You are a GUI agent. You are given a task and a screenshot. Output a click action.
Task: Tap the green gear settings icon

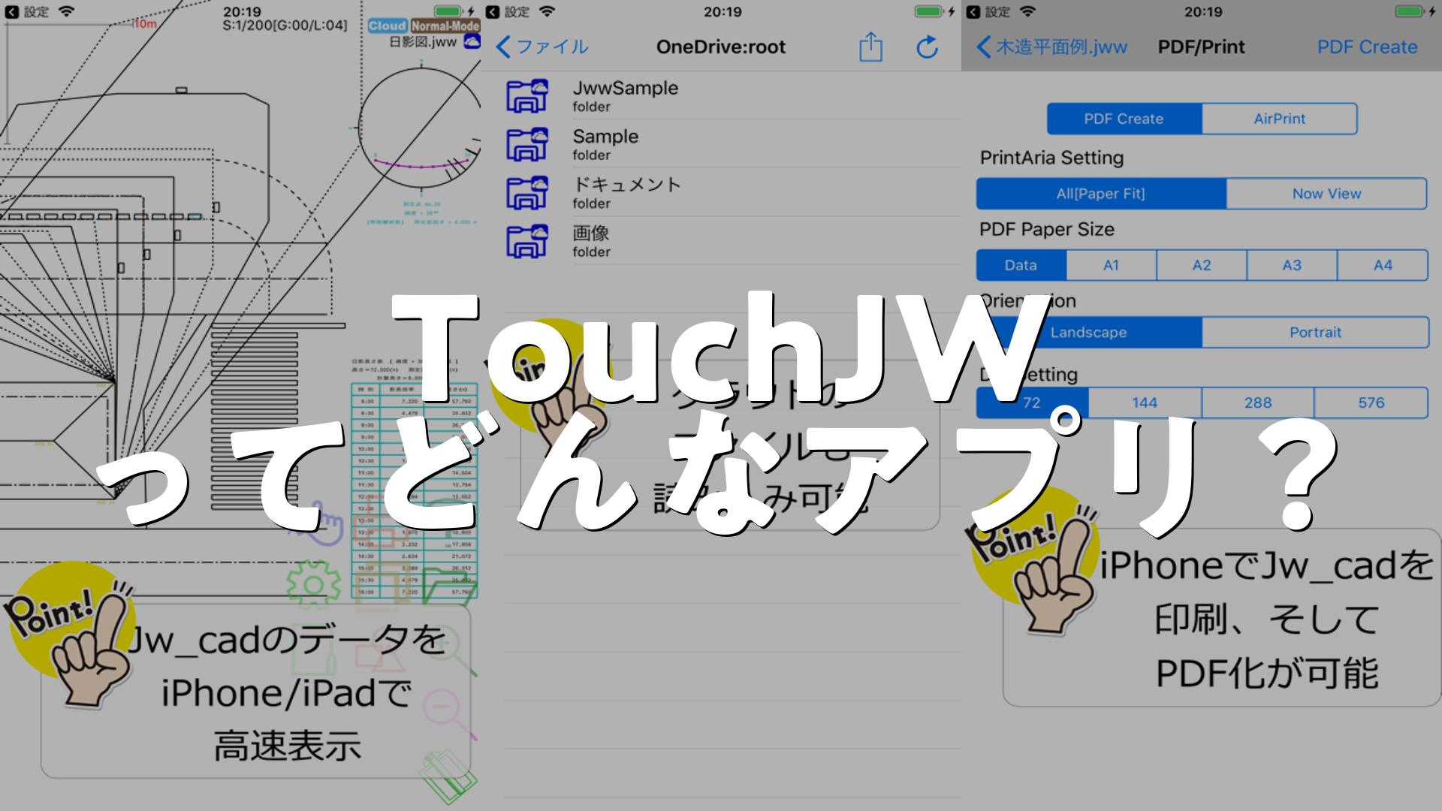(313, 583)
